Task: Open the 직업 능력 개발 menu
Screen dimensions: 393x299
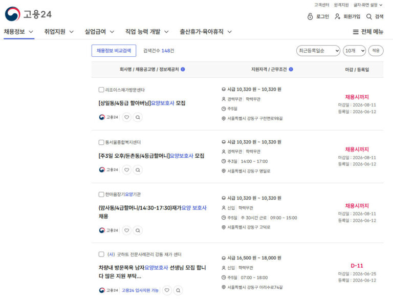Action: (143, 32)
